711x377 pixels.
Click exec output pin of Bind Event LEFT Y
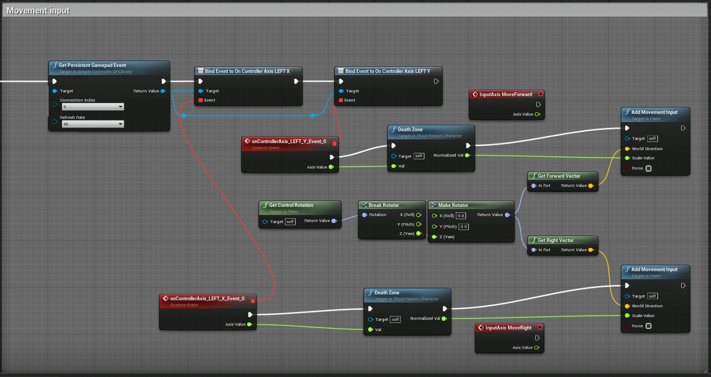[436, 82]
